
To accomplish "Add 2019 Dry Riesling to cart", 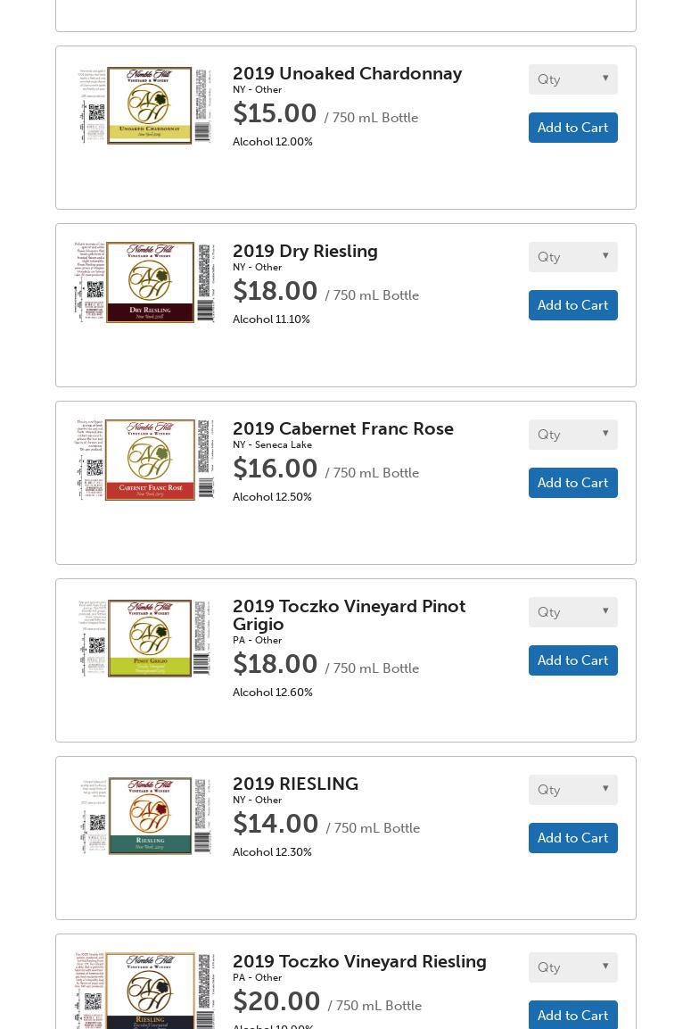I will pos(572,305).
